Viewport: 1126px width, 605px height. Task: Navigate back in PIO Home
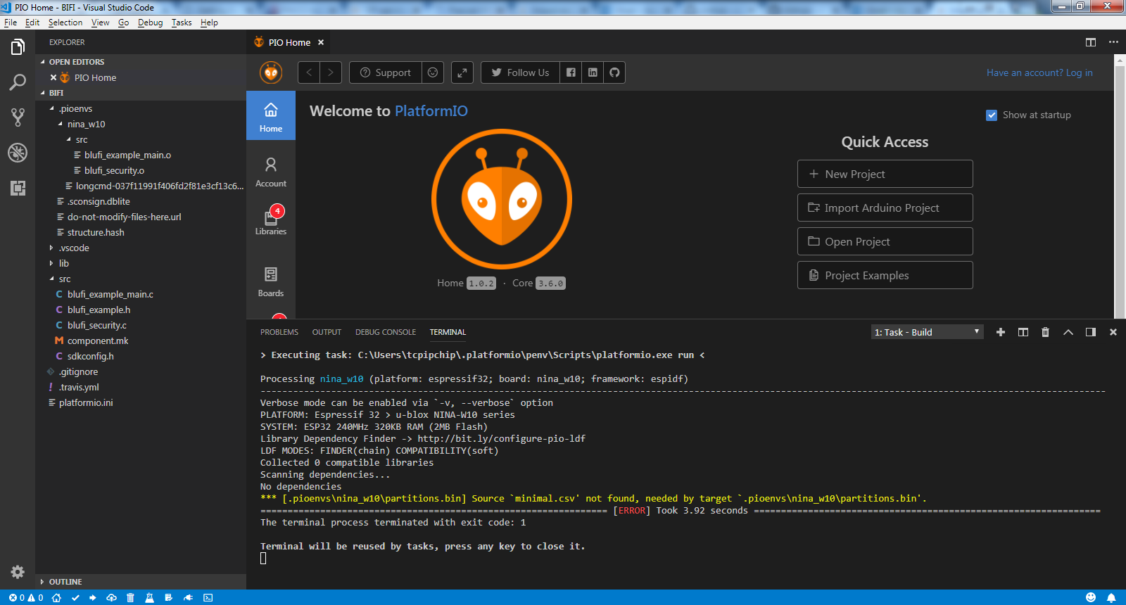pyautogui.click(x=309, y=72)
